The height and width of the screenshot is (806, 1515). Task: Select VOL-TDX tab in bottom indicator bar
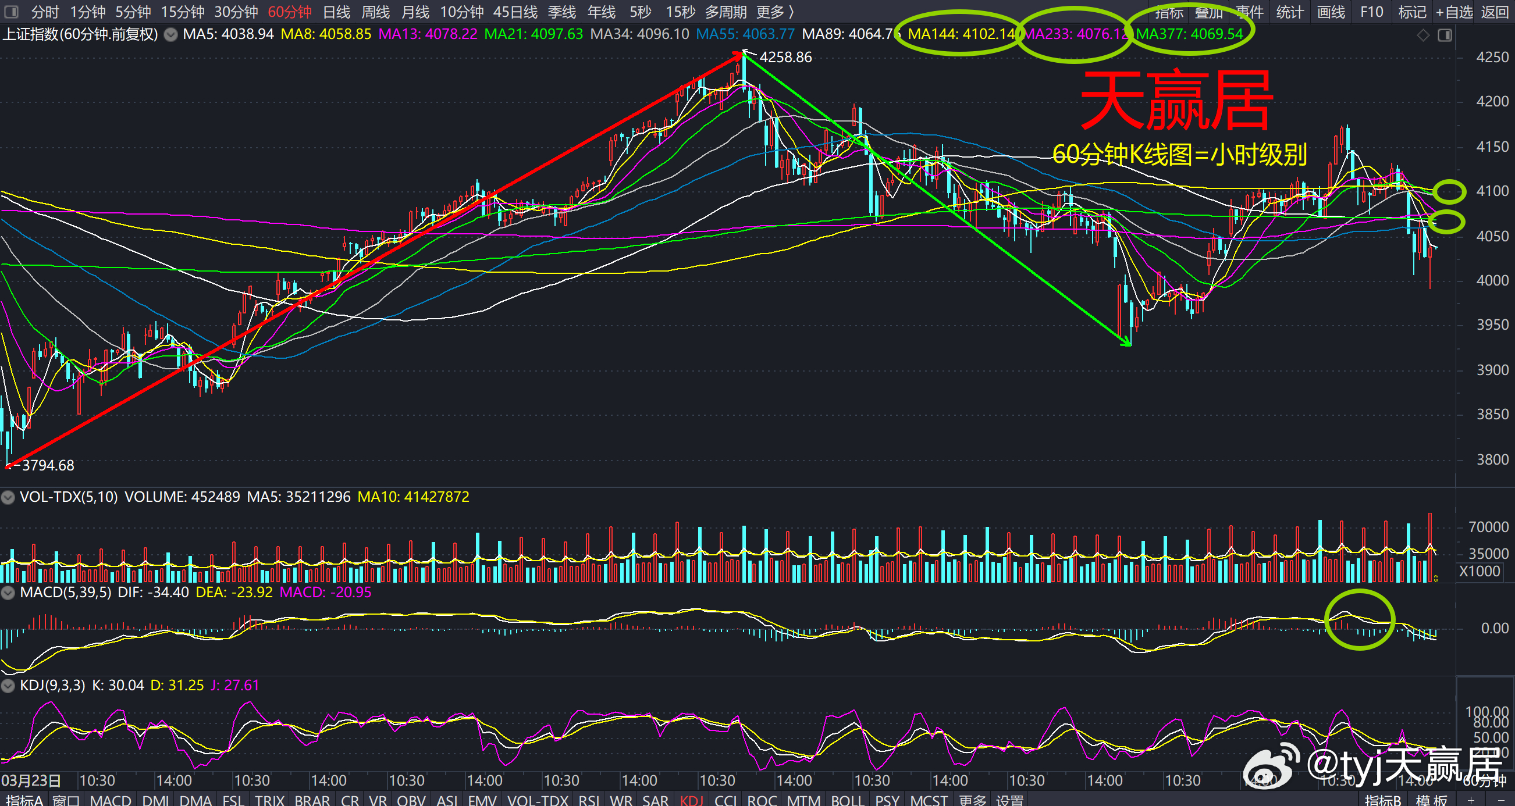(538, 800)
